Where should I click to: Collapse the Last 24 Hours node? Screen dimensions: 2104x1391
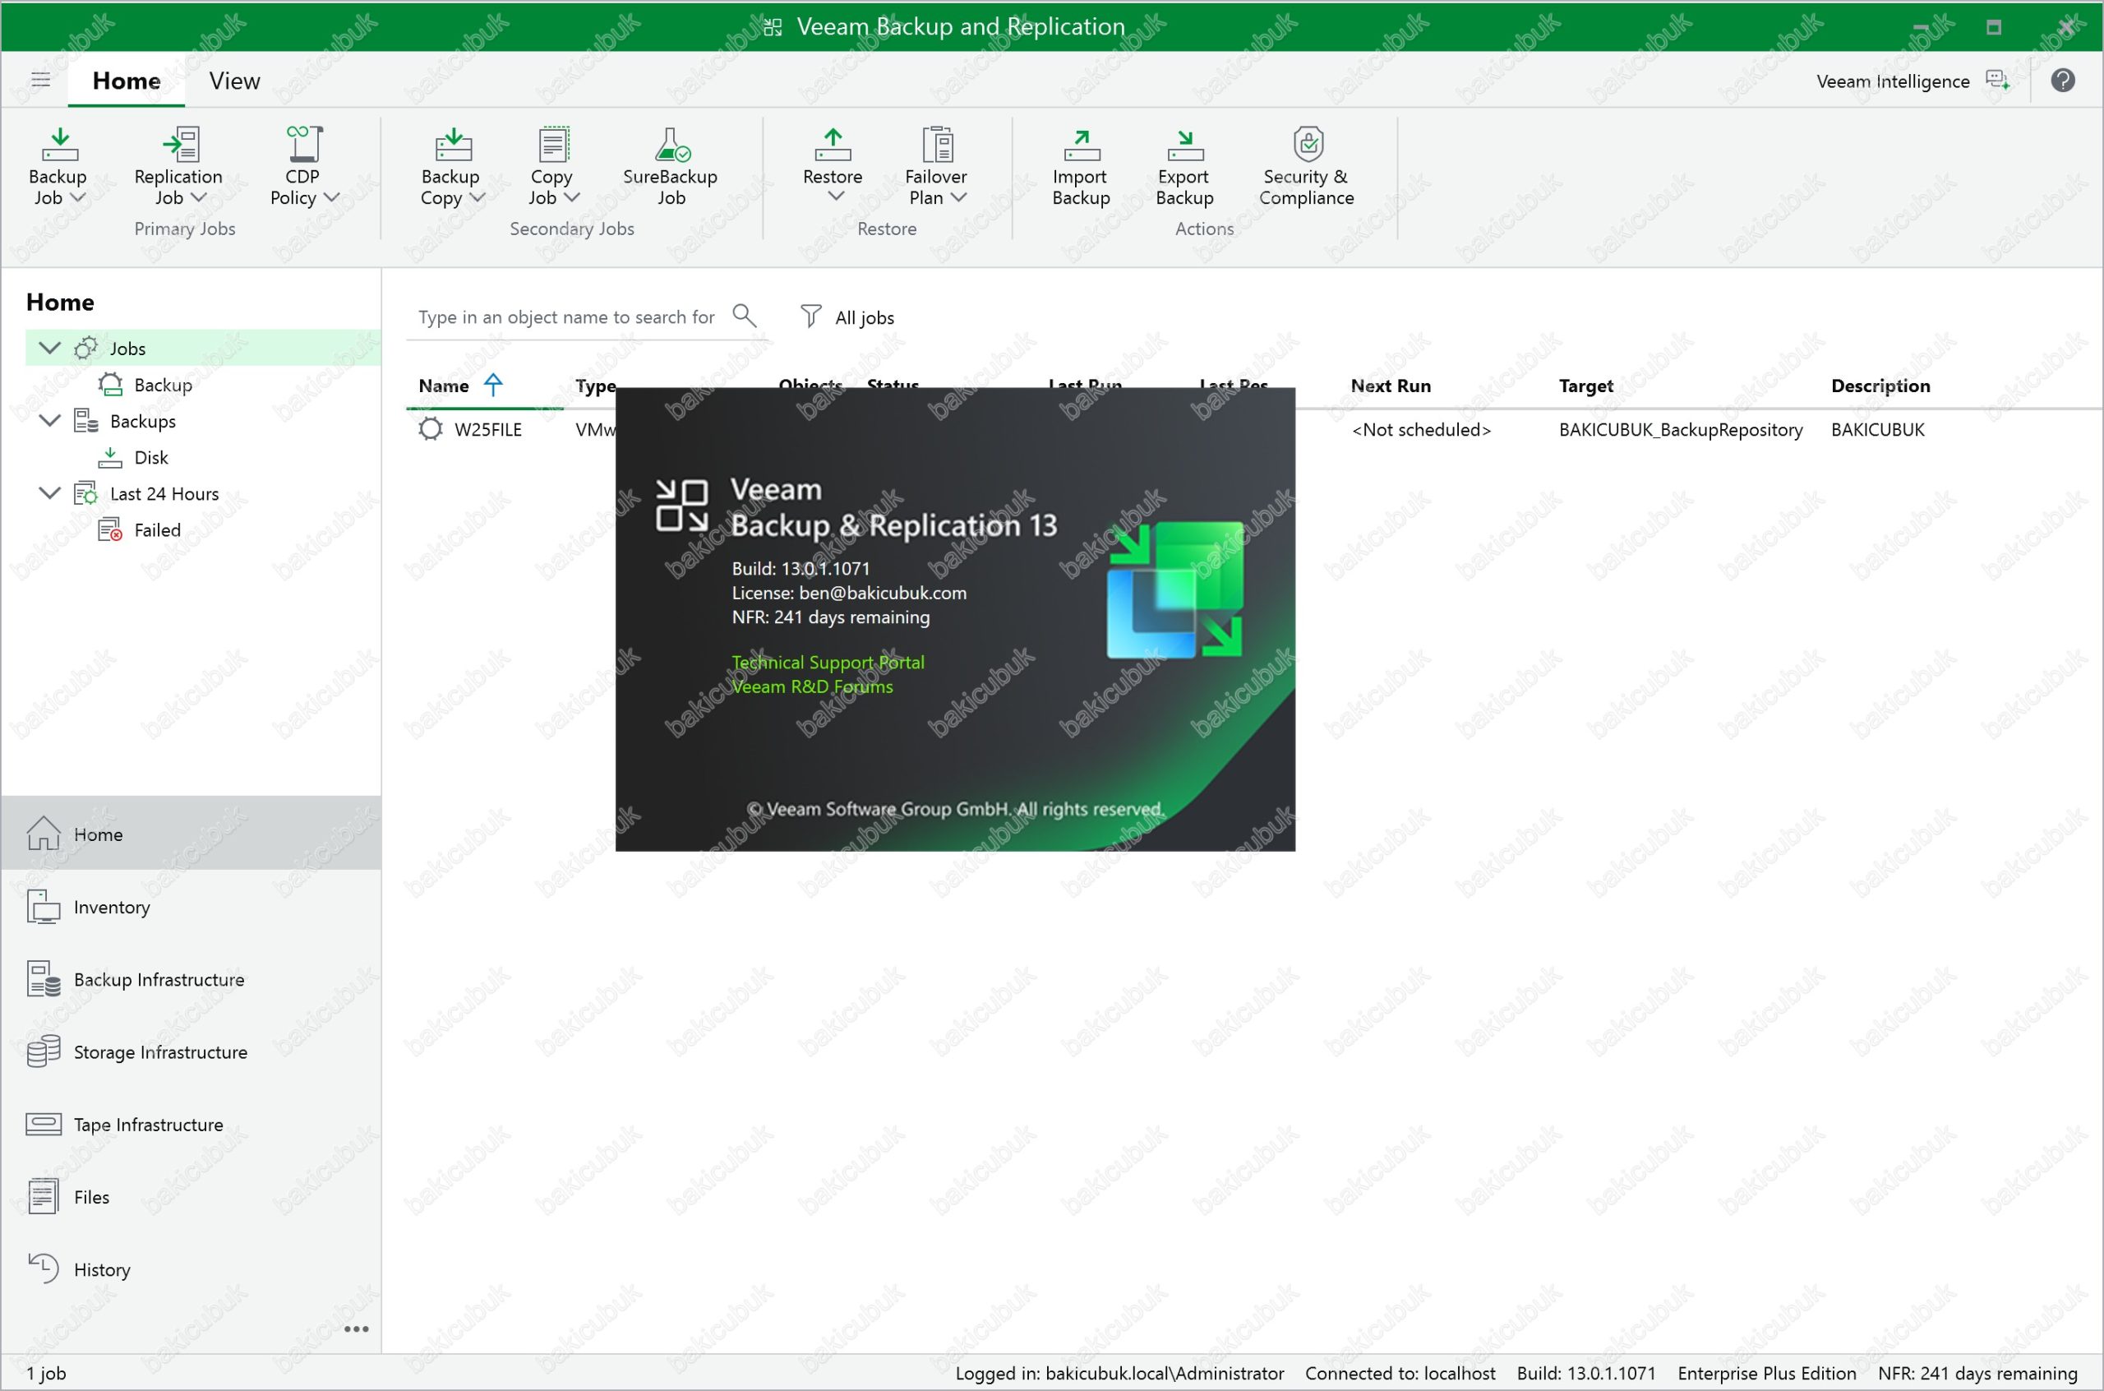point(49,493)
